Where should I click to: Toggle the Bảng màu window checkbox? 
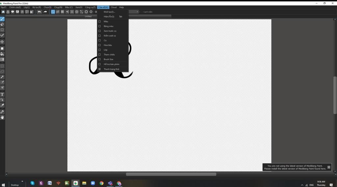(99, 26)
